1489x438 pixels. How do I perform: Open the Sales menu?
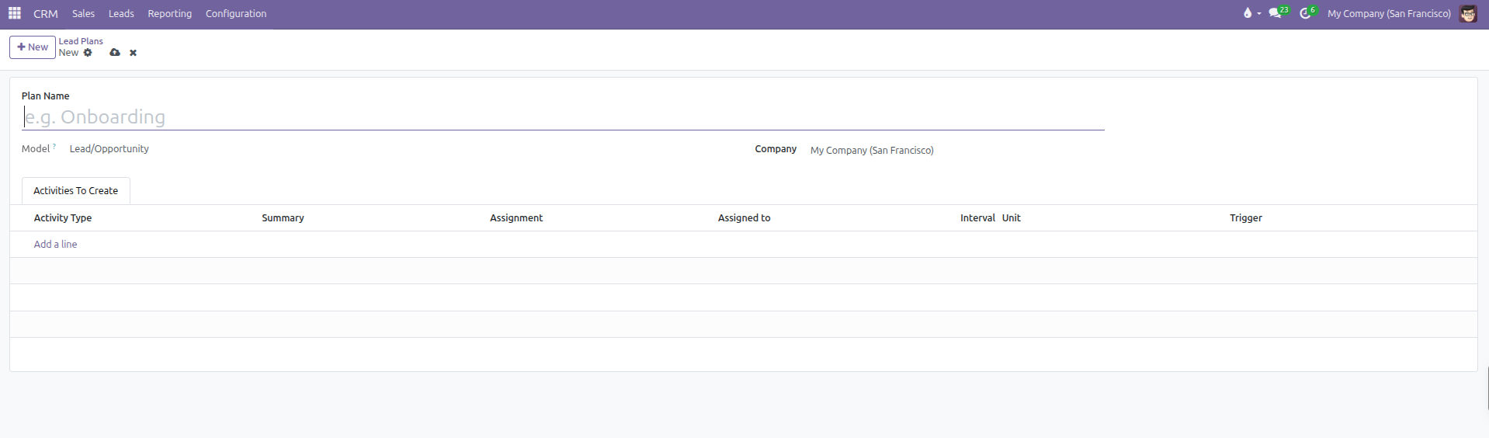coord(83,14)
